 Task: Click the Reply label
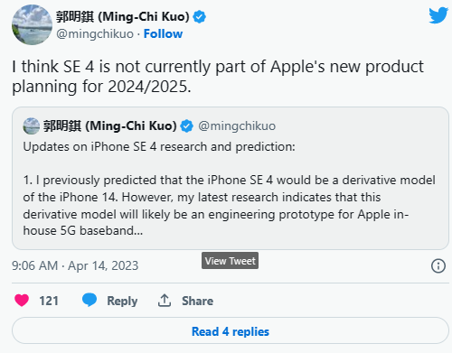(x=122, y=301)
